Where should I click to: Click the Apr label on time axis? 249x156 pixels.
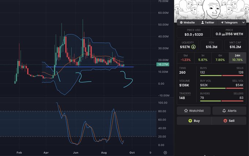(46, 153)
